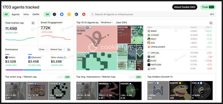Viewport: 223px width, 104px height.
Task: Filter agents by the Solana chain icon
Action: click(54, 14)
